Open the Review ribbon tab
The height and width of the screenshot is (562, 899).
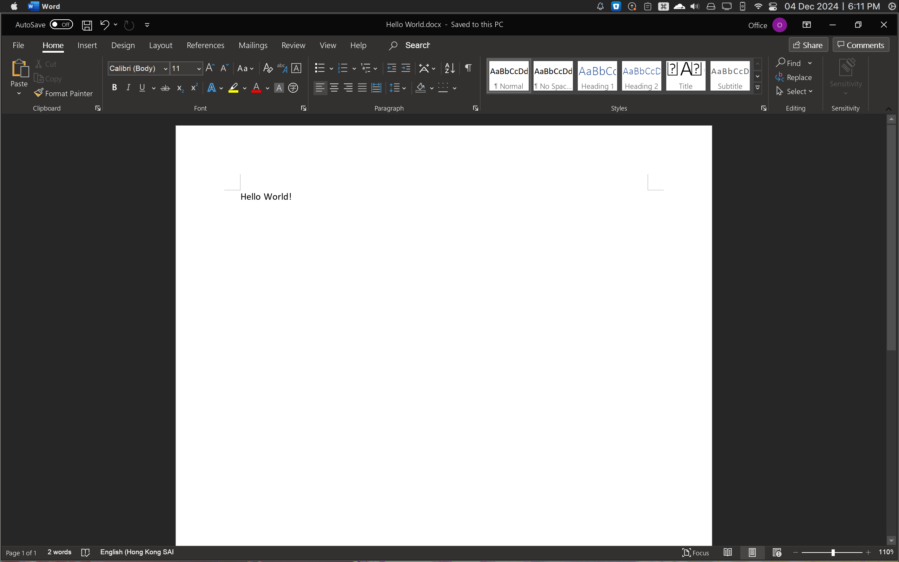pos(293,45)
